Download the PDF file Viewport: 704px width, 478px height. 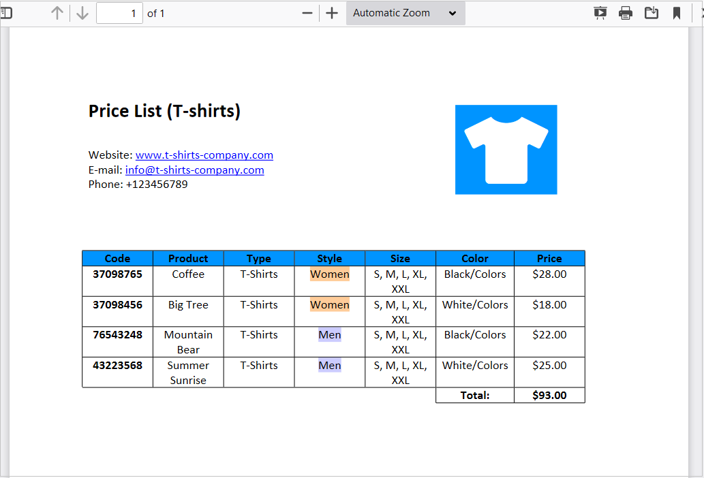click(652, 13)
